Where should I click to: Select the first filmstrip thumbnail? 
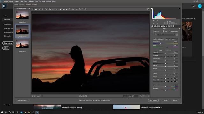[22, 15]
